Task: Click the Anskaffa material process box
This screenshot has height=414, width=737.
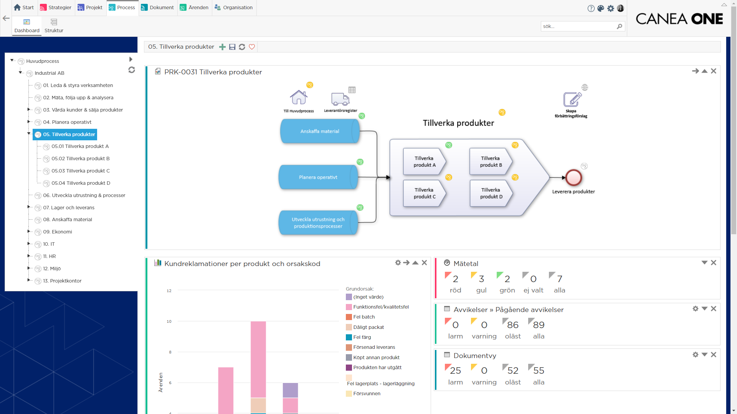Action: tap(319, 131)
